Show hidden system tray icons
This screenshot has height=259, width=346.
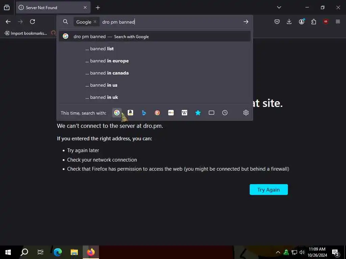pyautogui.click(x=278, y=252)
